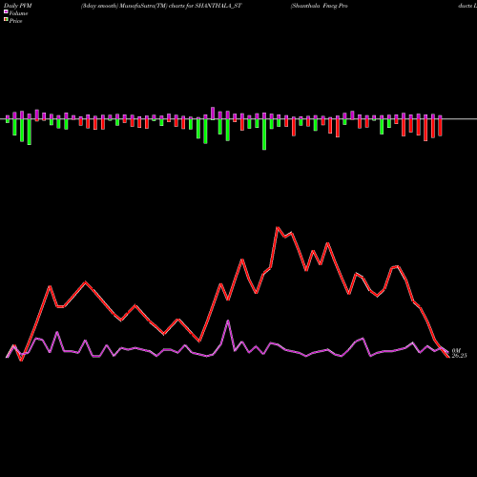Image resolution: width=477 pixels, height=477 pixels.
Task: Click the MunafaSutra charts title for SHANTHALA_ST
Action: 161,6
